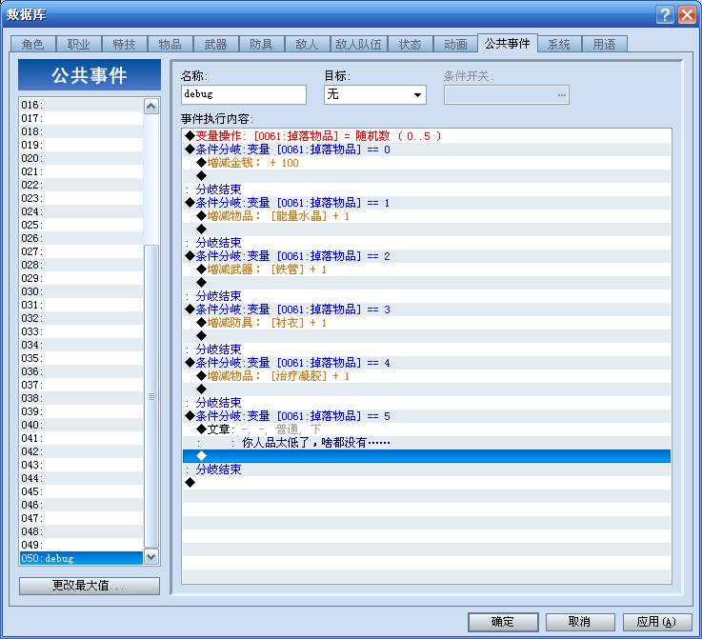The height and width of the screenshot is (639, 702).
Task: Open the 目标 trigger dropdown
Action: click(374, 95)
